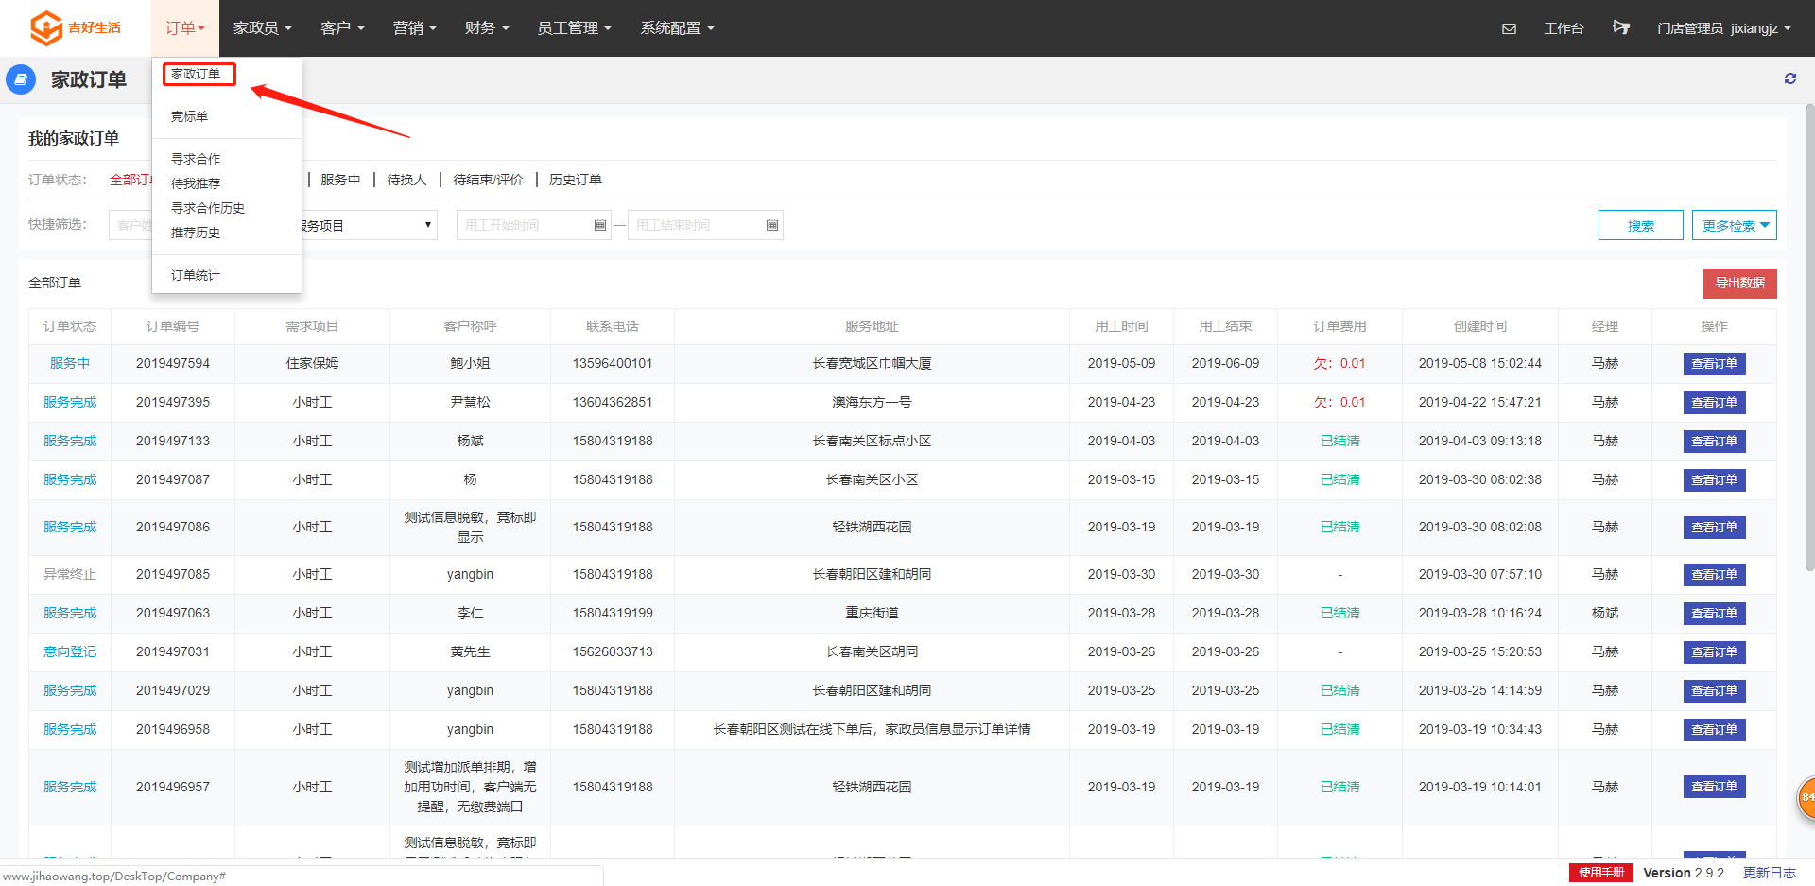Open the start time calendar icon
This screenshot has height=886, width=1815.
pos(599,225)
